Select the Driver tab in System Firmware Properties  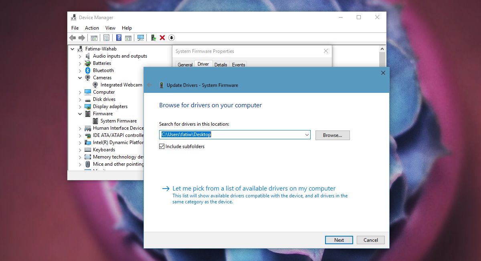(203, 64)
